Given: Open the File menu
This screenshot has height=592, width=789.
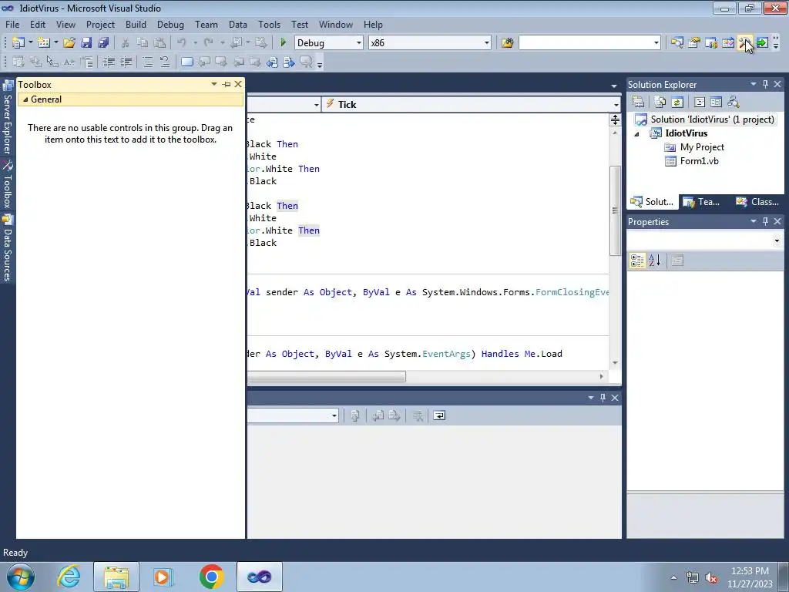Looking at the screenshot, I should pyautogui.click(x=12, y=24).
